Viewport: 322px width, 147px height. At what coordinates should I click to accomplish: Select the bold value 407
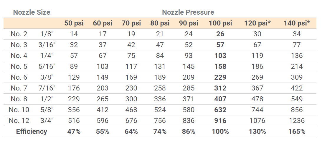pyautogui.click(x=220, y=99)
